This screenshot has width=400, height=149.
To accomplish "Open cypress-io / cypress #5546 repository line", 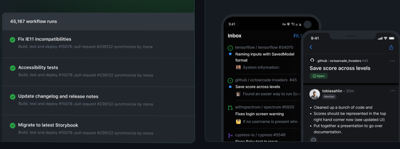I will point(260,135).
